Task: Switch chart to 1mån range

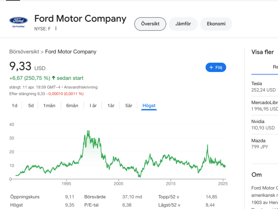Action: pos(49,105)
